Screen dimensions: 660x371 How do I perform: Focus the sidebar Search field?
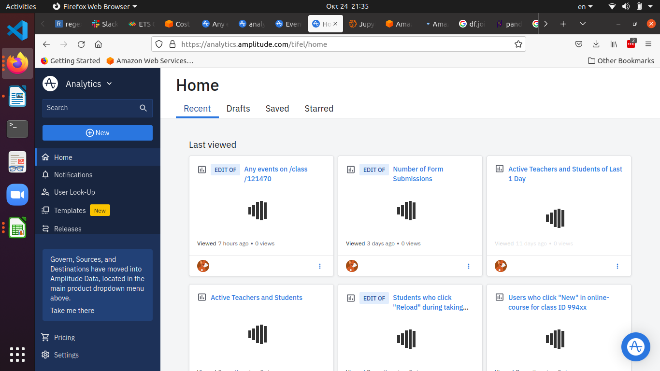pos(98,108)
